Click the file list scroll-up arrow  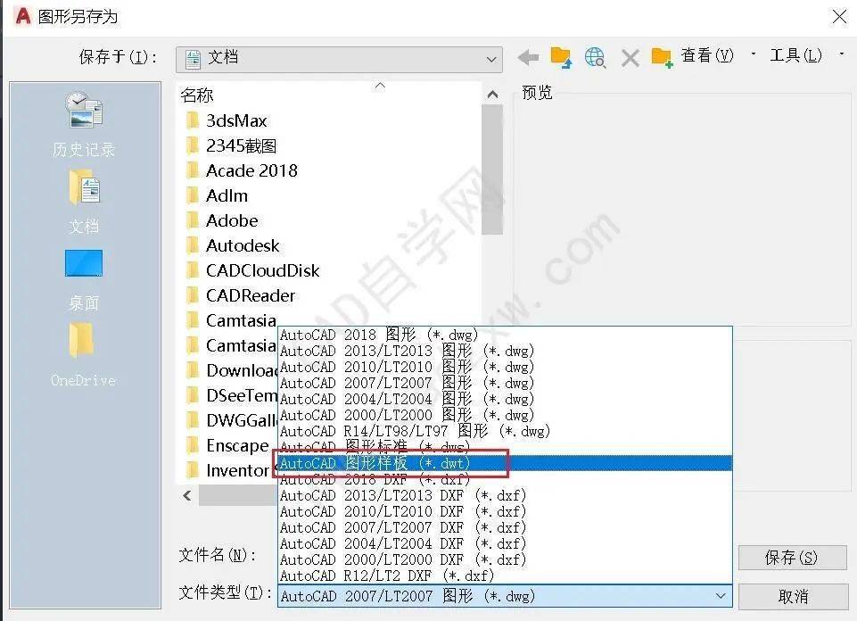[492, 95]
